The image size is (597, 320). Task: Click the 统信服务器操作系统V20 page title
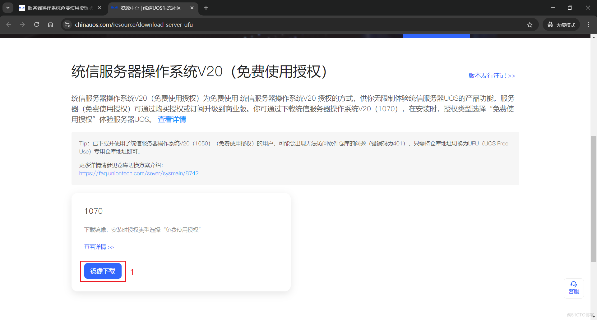point(199,71)
